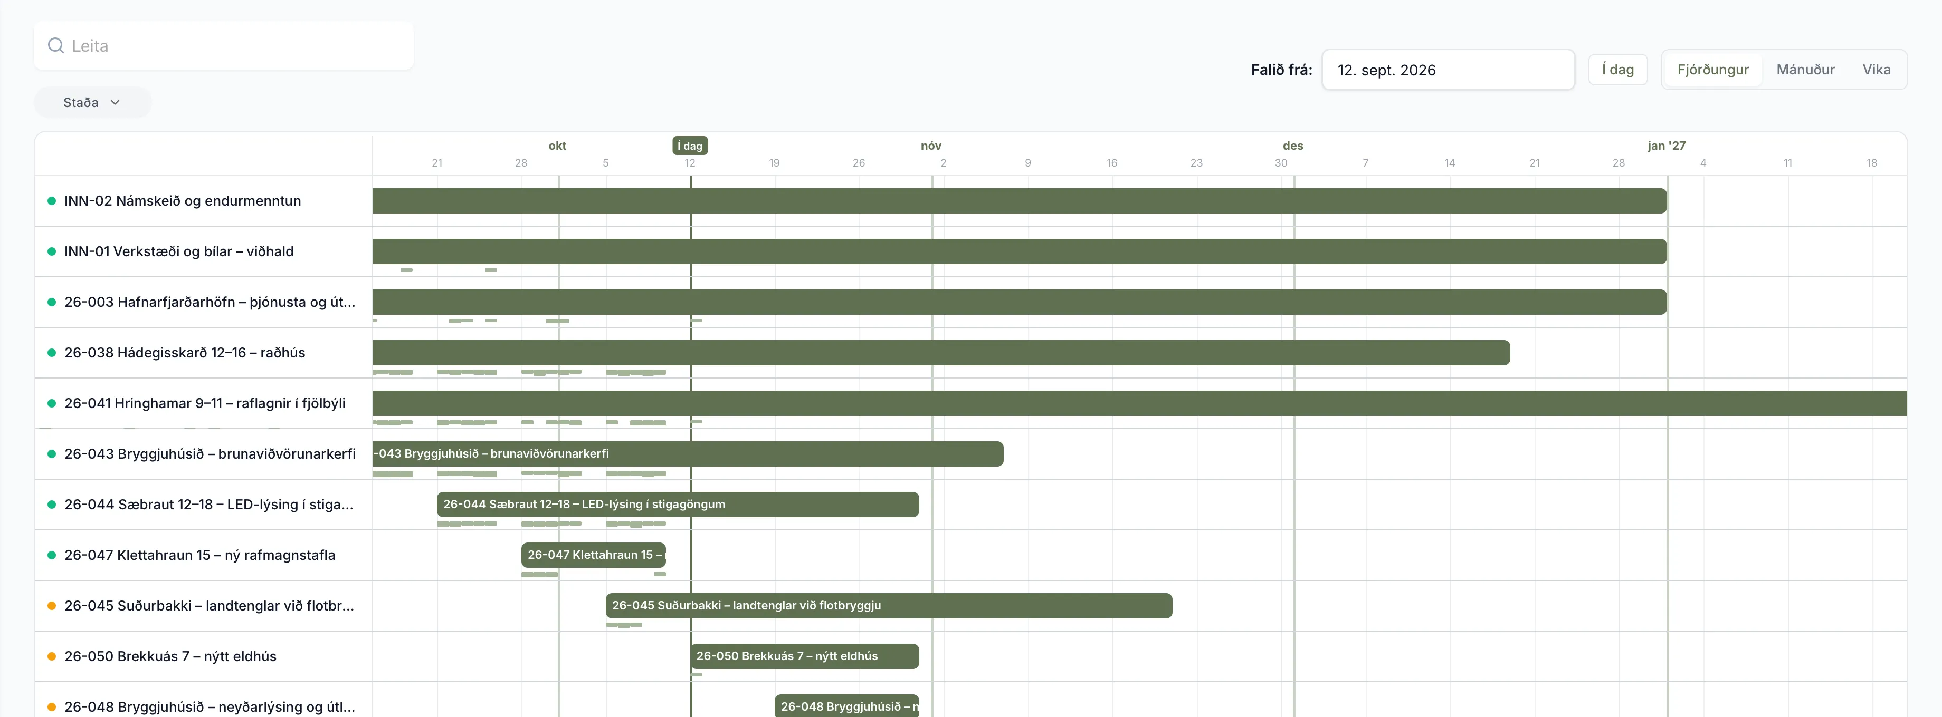Viewport: 1942px width, 717px height.
Task: Click the Í dag timeline marker
Action: coord(690,146)
